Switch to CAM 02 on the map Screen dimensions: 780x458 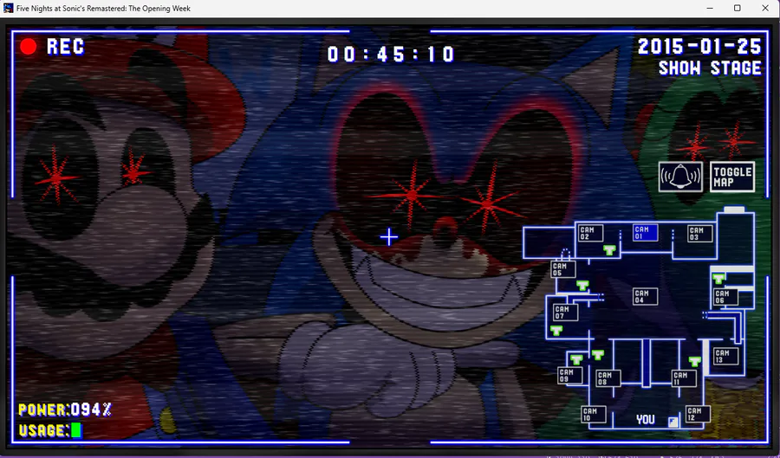click(590, 233)
